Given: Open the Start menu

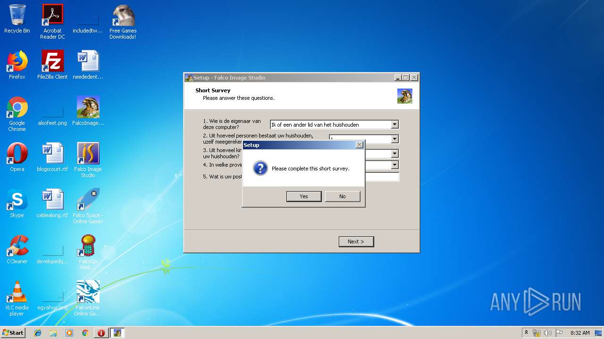Looking at the screenshot, I should 13,333.
